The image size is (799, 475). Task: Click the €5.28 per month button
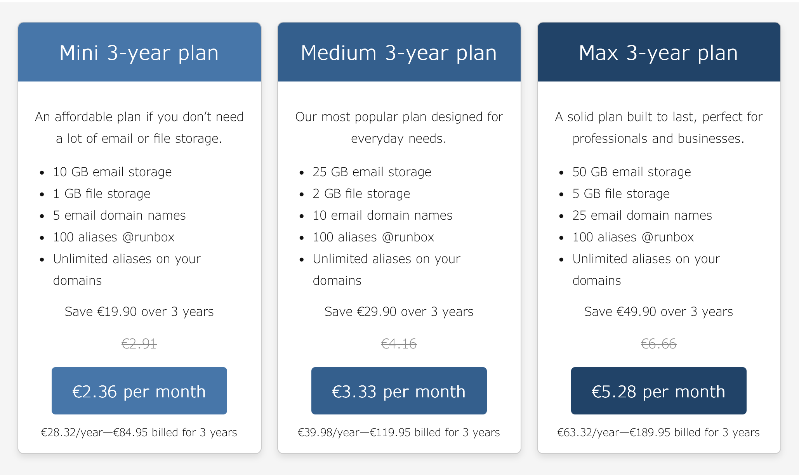pos(658,391)
